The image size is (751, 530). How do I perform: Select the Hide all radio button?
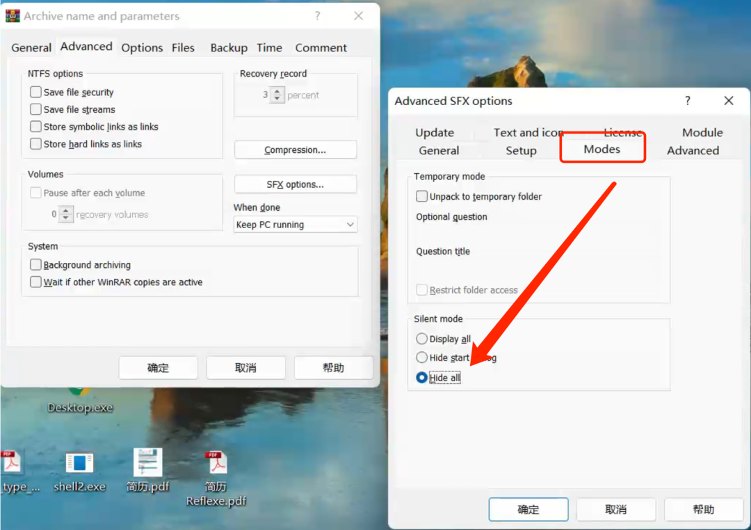(421, 377)
